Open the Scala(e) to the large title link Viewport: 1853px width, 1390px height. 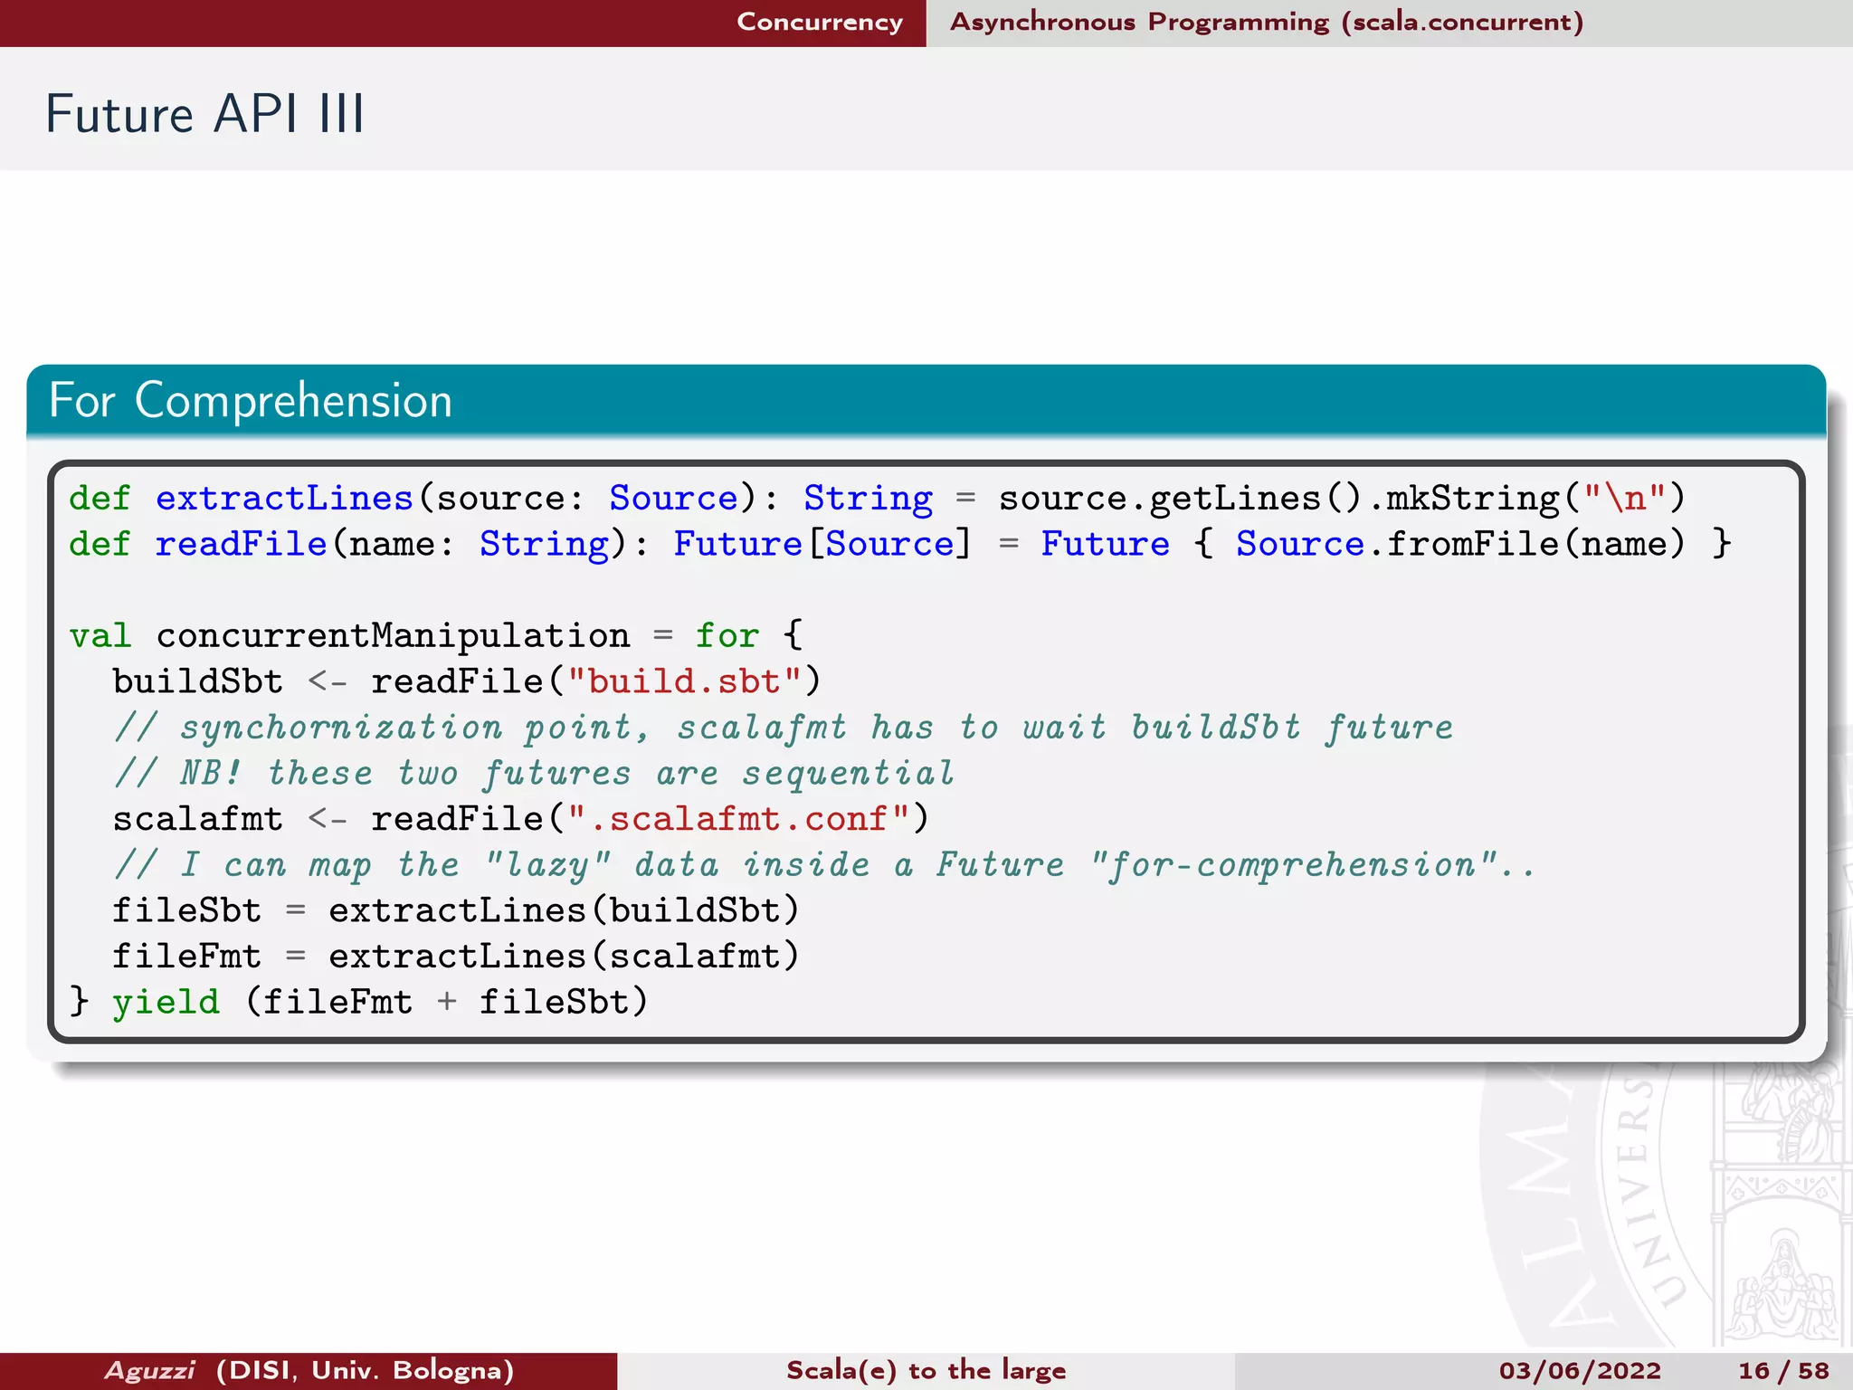[926, 1370]
